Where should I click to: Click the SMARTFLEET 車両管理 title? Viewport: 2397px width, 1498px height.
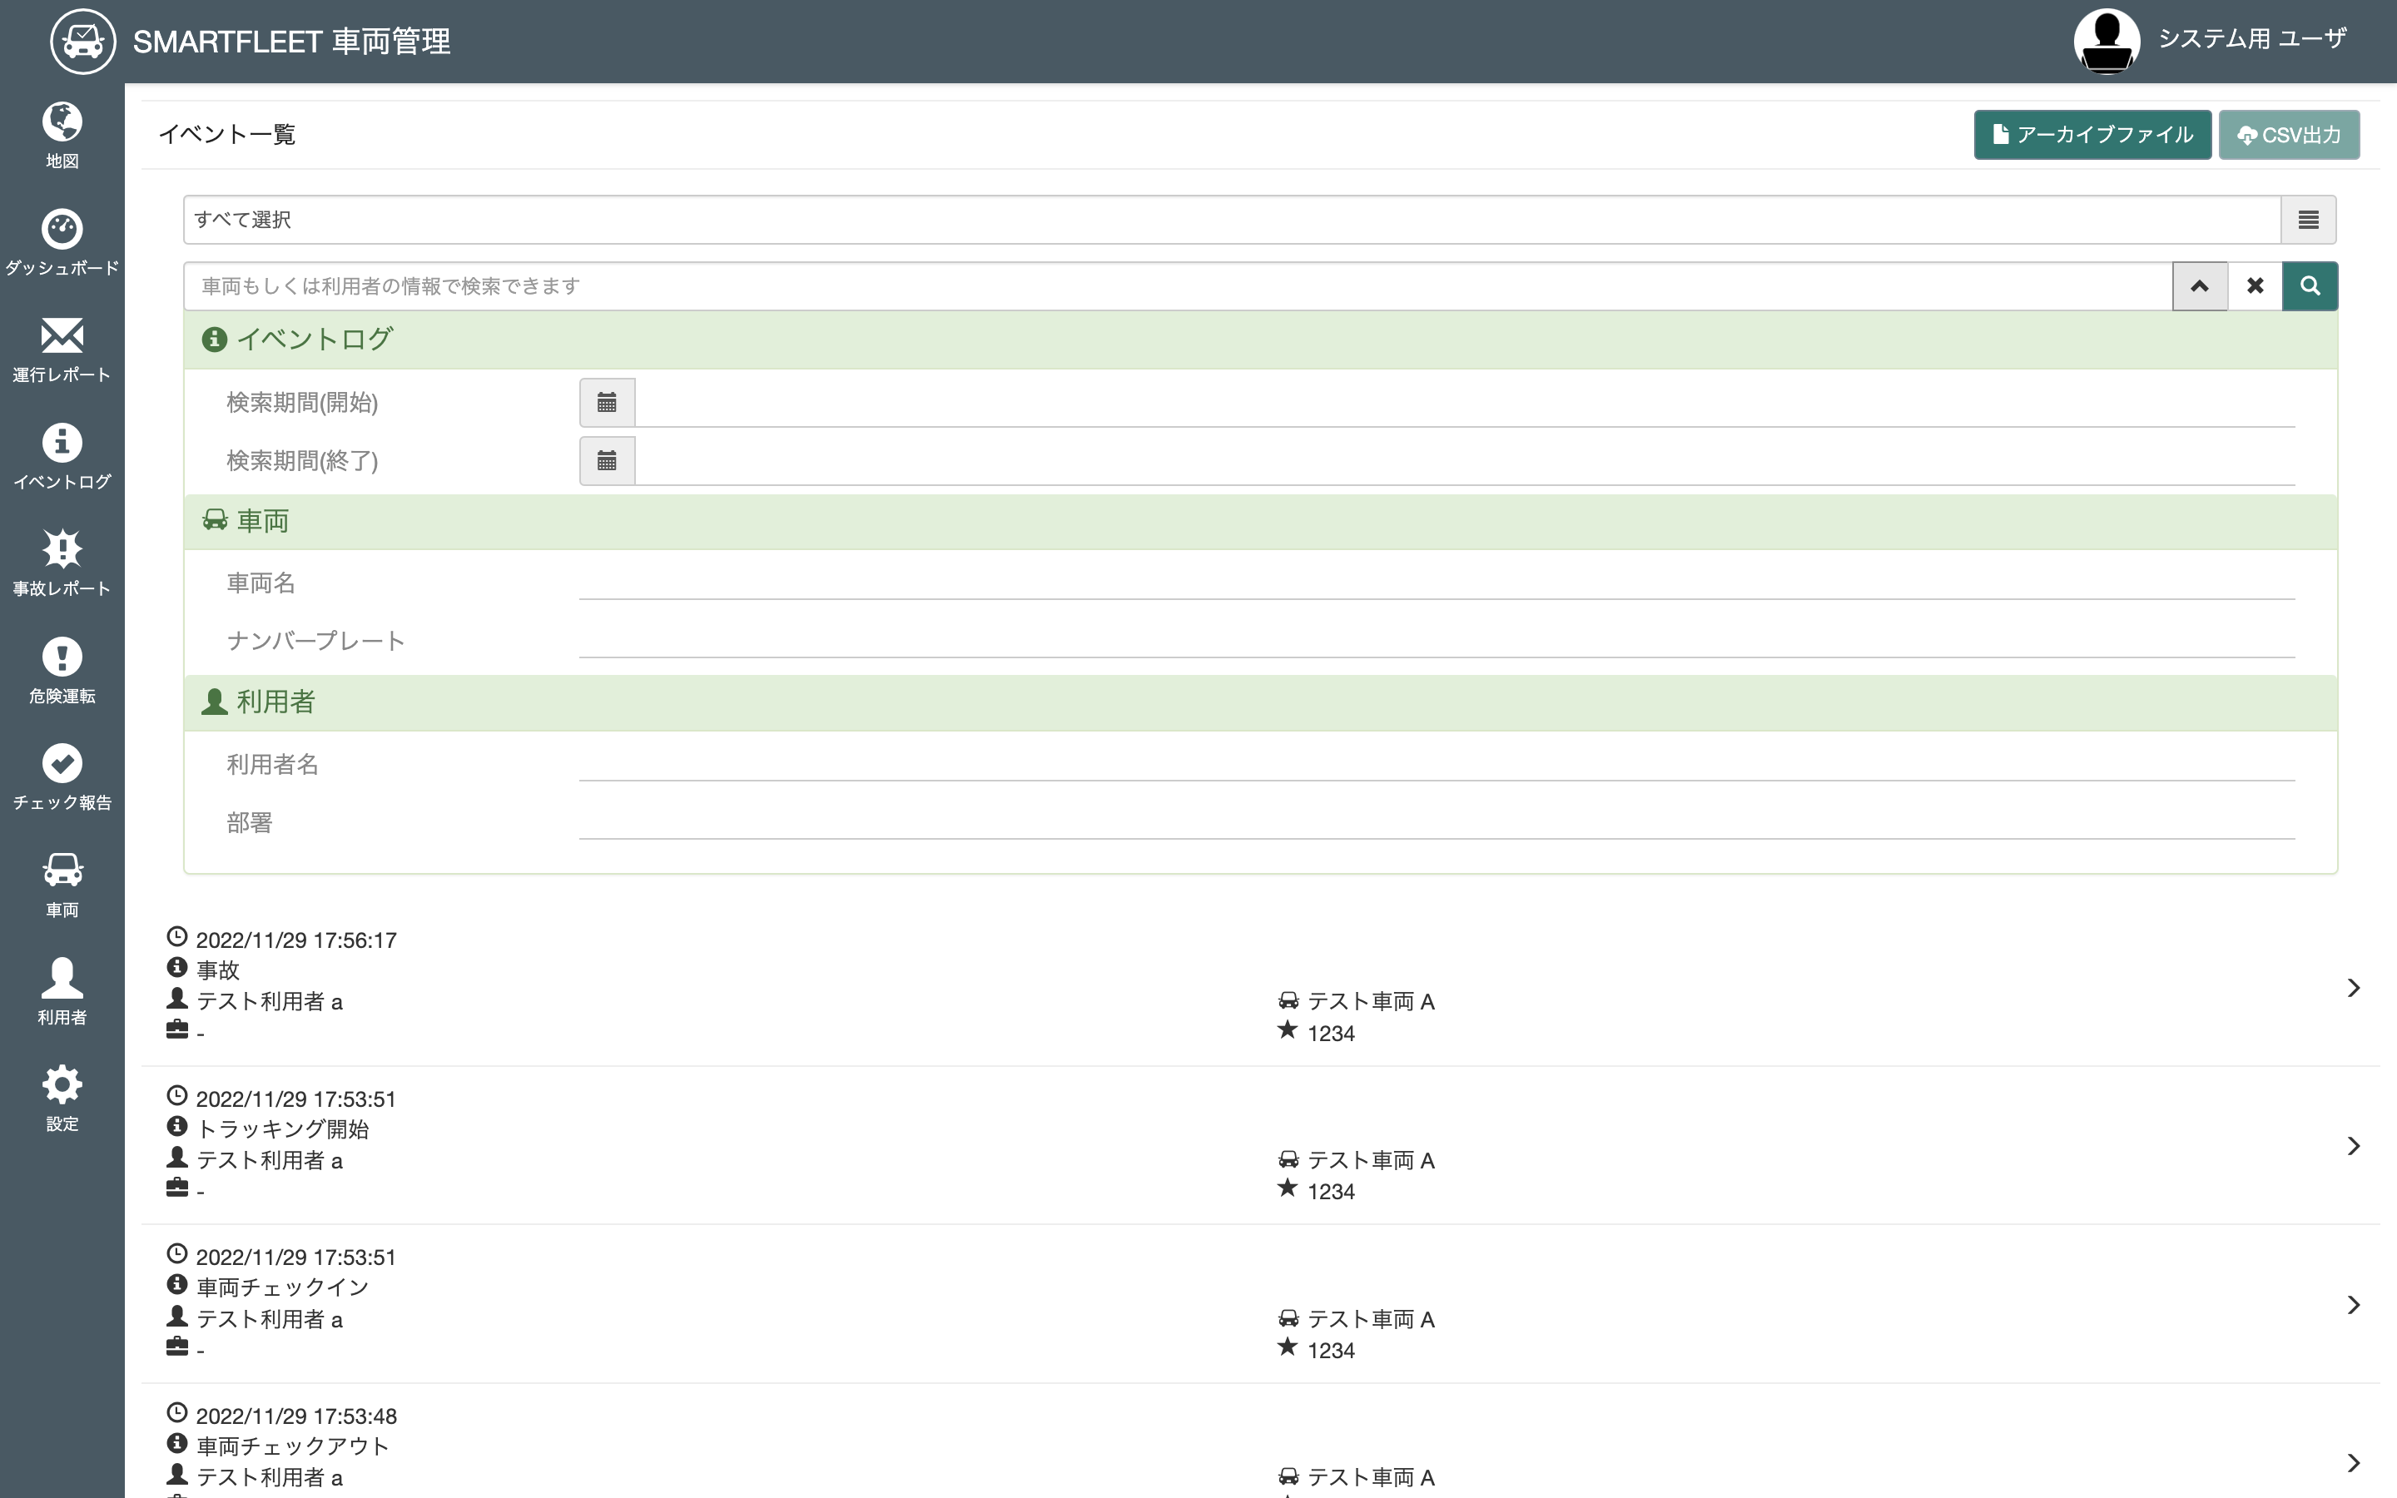(291, 42)
